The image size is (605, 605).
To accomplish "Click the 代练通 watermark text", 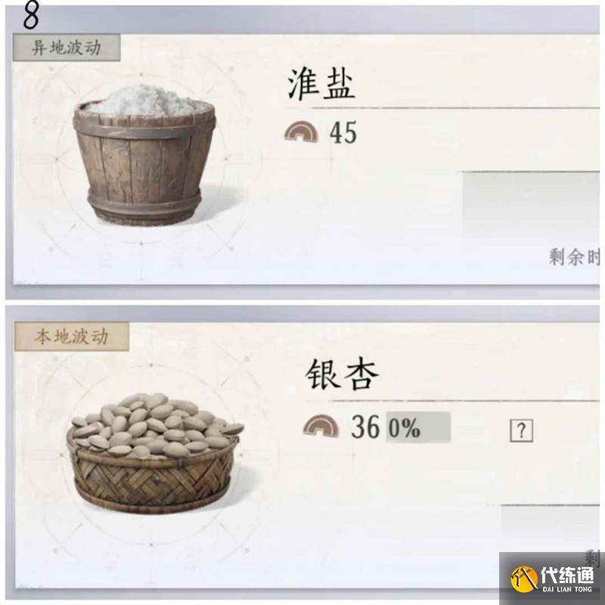I will click(566, 575).
